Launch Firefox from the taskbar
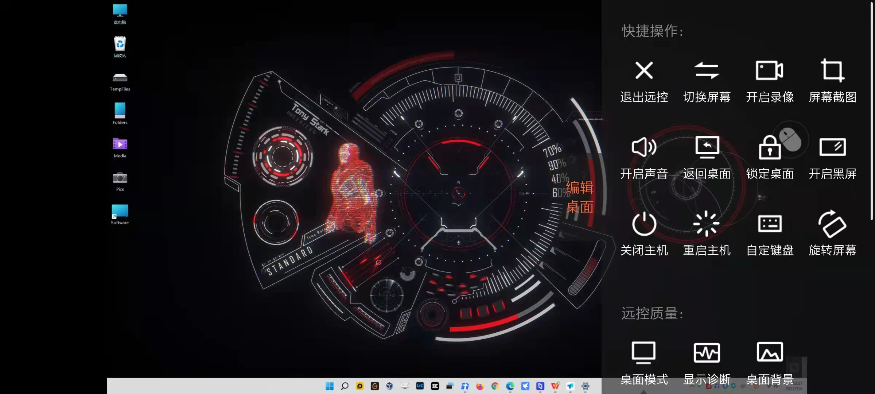Image resolution: width=875 pixels, height=394 pixels. [x=480, y=386]
